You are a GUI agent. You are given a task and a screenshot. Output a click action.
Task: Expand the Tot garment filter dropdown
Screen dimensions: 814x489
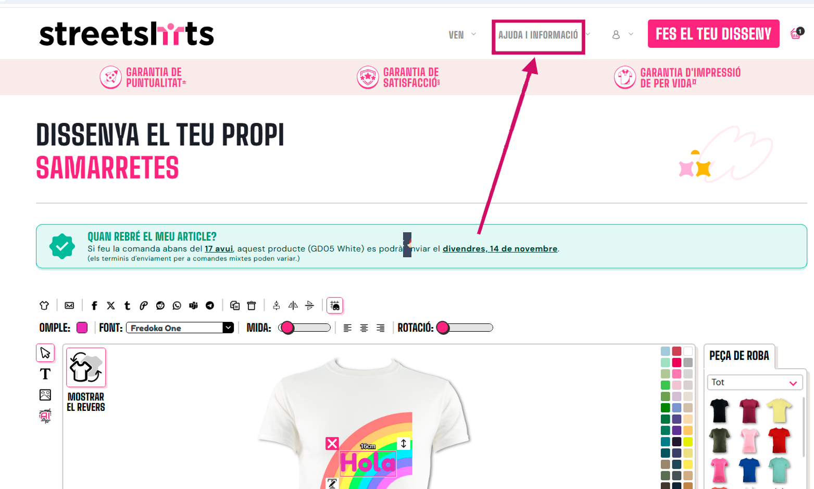click(755, 382)
